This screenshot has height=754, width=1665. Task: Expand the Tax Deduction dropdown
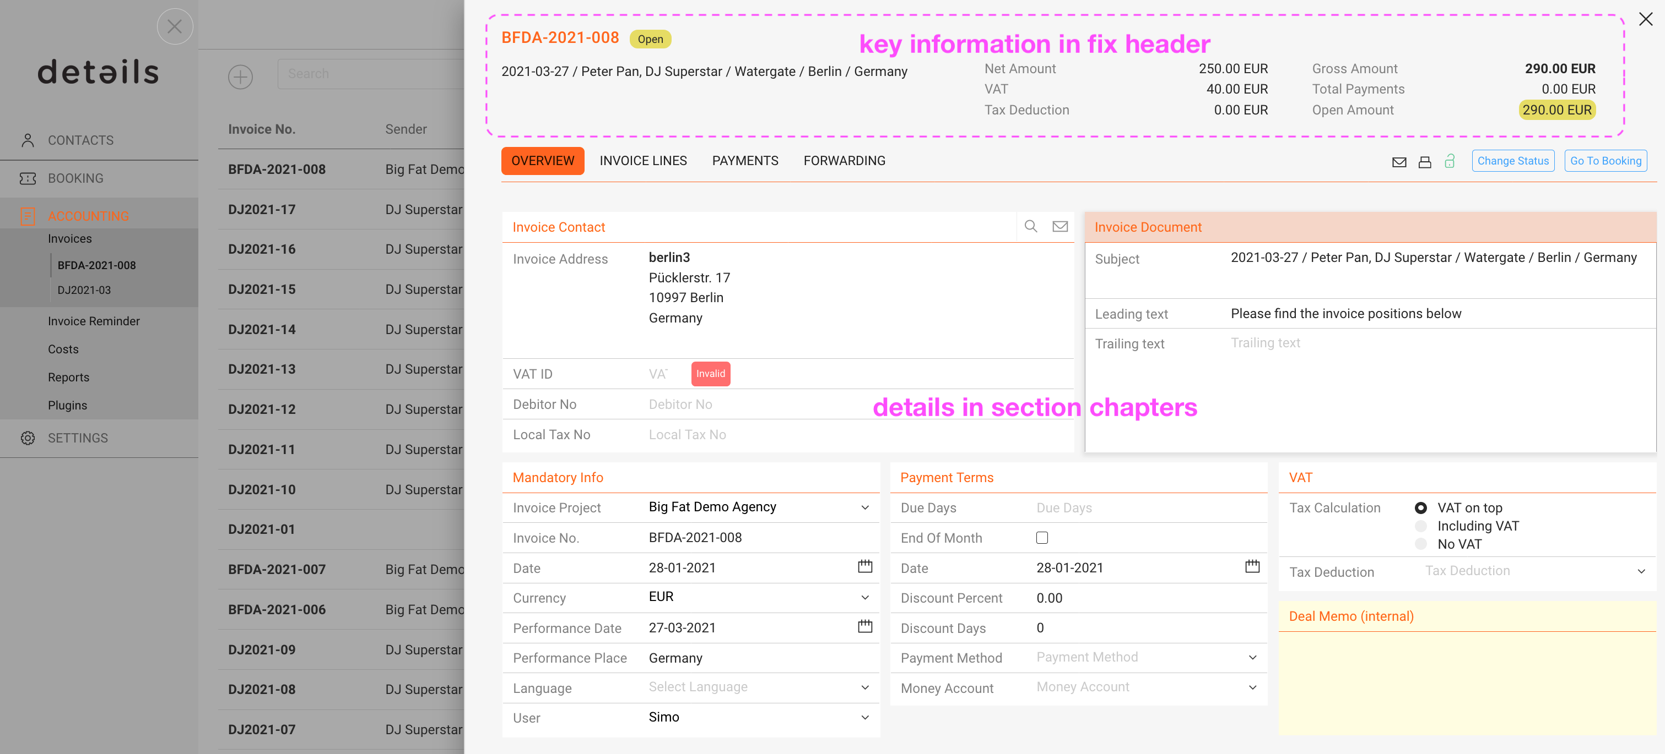(x=1641, y=571)
